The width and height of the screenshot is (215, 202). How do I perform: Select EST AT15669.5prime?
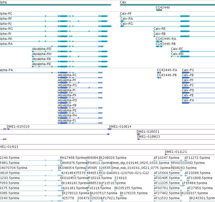(x=168, y=176)
